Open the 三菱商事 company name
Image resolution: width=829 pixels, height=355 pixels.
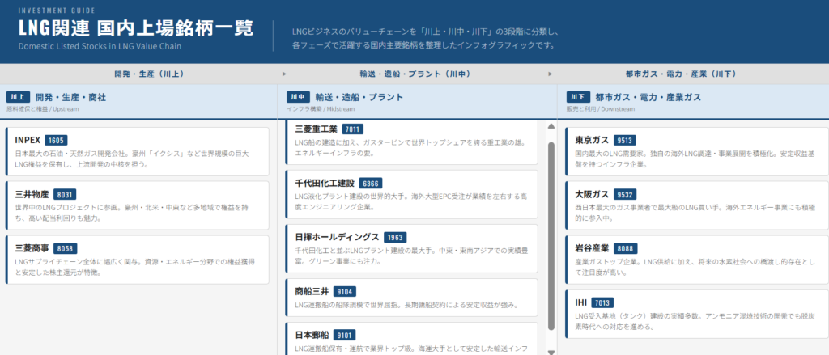point(32,249)
